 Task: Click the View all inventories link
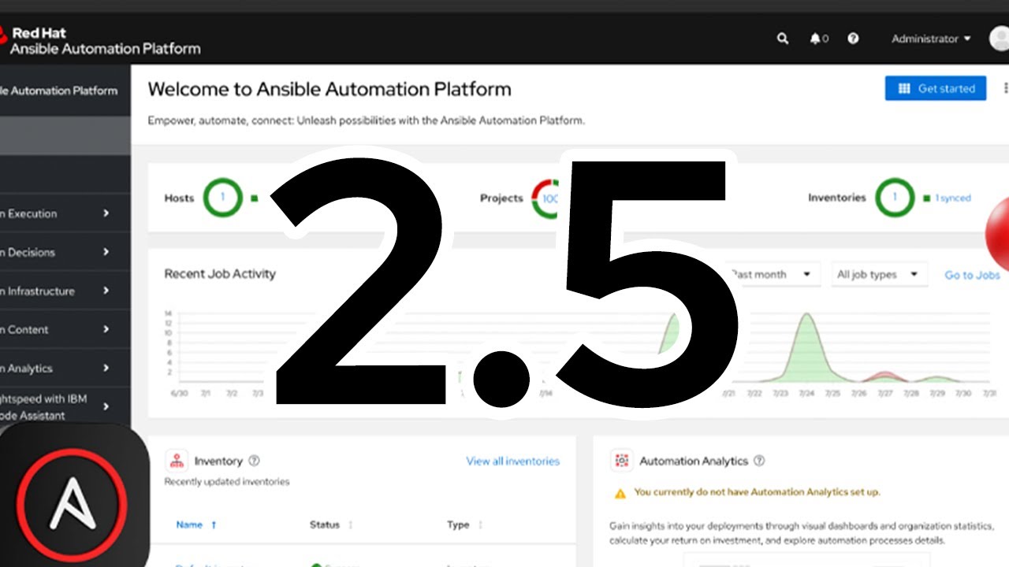click(512, 461)
